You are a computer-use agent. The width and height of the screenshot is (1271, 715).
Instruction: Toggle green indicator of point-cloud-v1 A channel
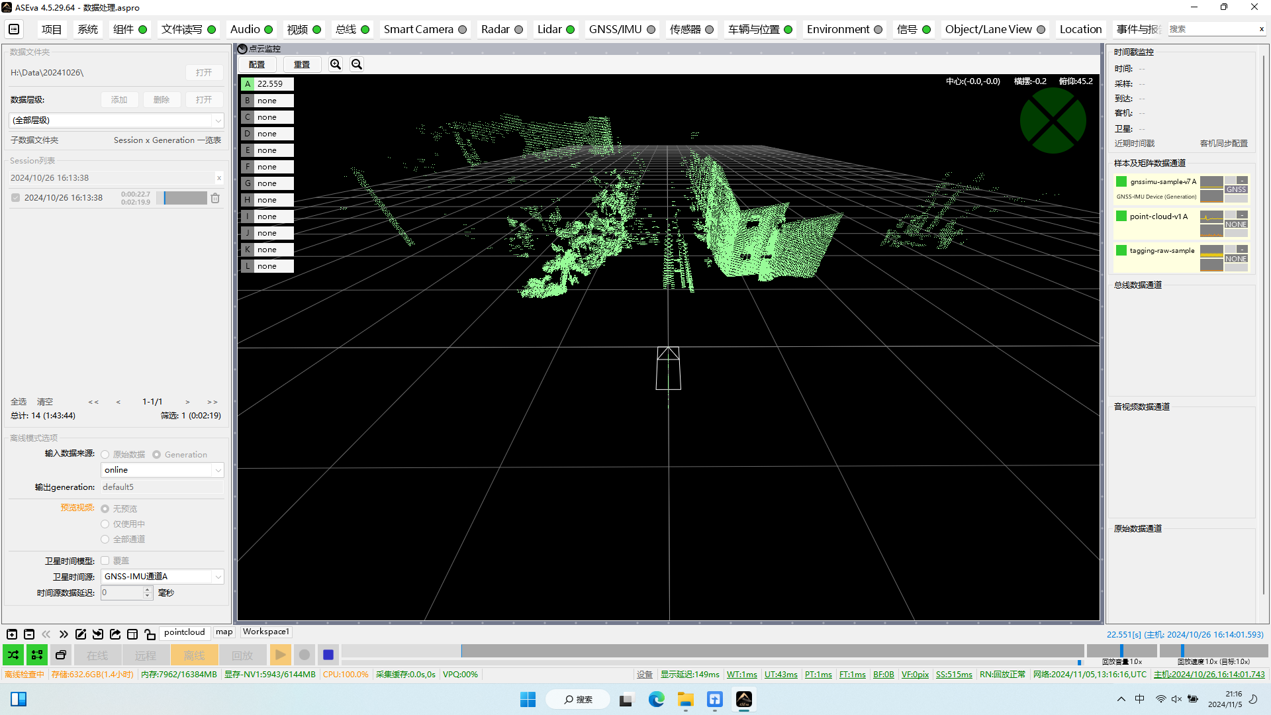1121,216
